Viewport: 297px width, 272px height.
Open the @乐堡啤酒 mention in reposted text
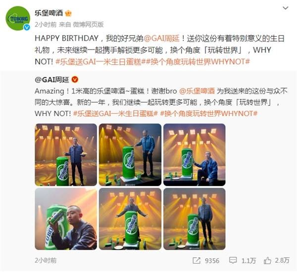197,91
